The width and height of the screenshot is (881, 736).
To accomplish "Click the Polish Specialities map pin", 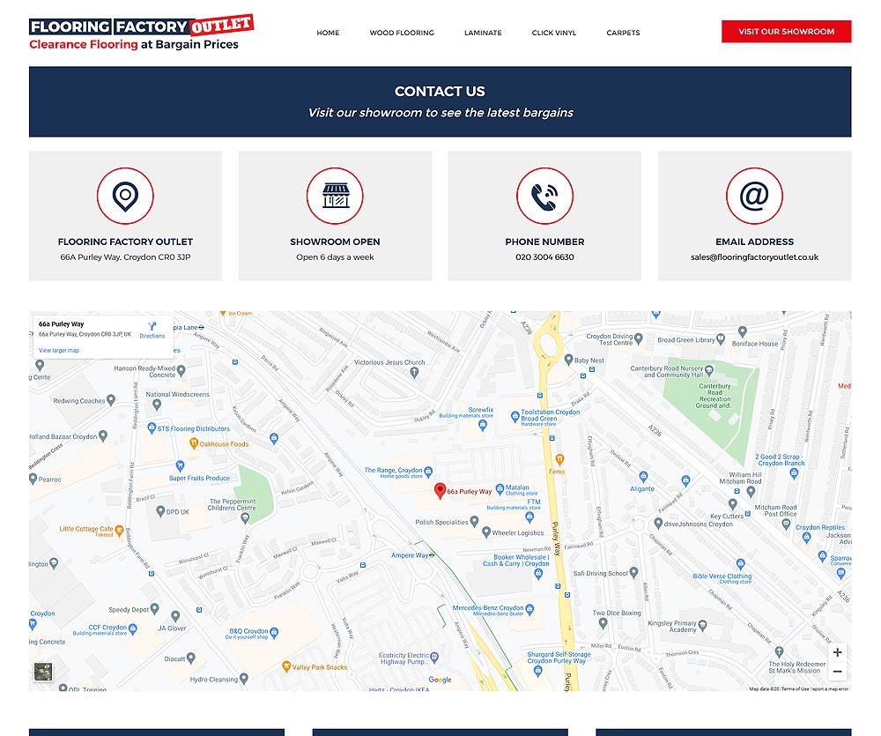I will click(x=474, y=521).
